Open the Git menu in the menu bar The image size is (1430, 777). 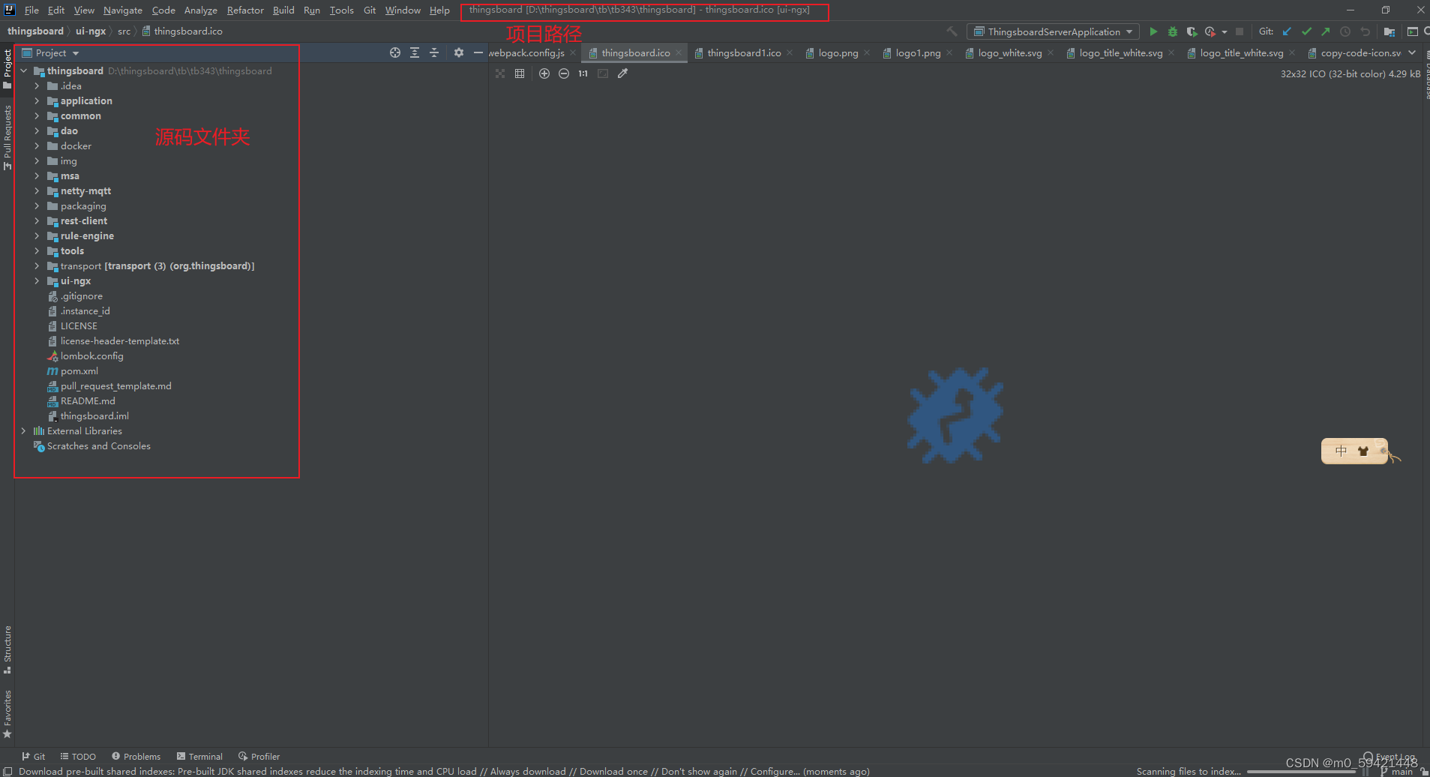tap(369, 10)
